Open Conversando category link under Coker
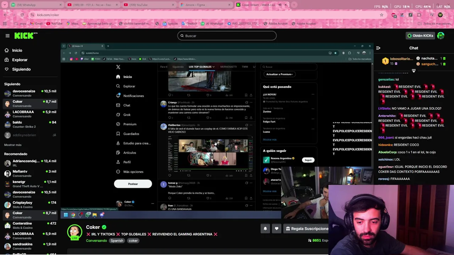Screen dimensions: 454x255 (x=96, y=240)
